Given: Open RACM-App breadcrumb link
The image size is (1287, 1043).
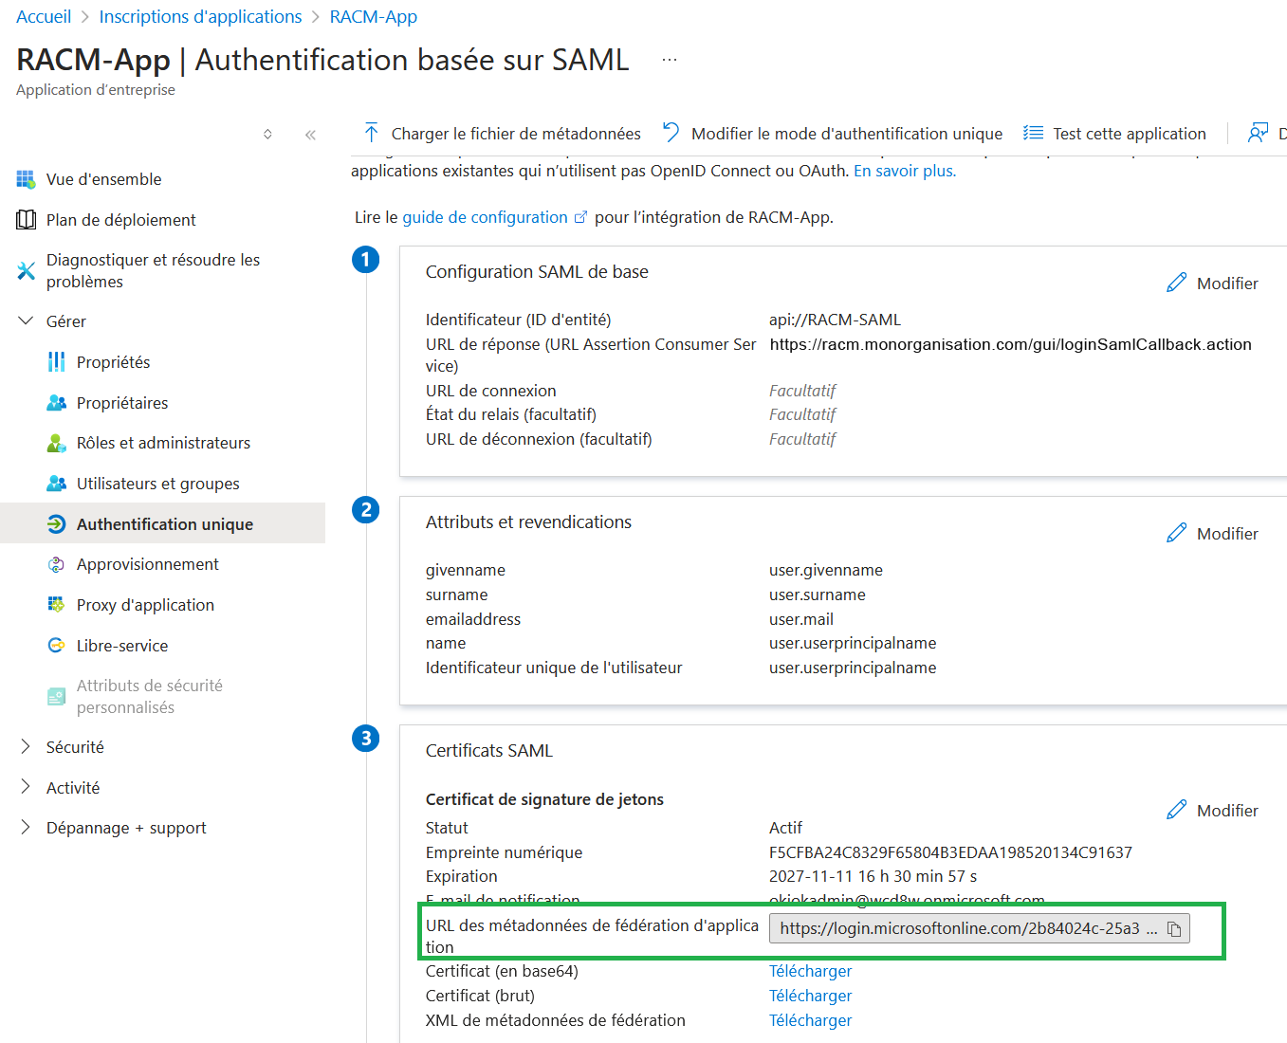Looking at the screenshot, I should [373, 17].
